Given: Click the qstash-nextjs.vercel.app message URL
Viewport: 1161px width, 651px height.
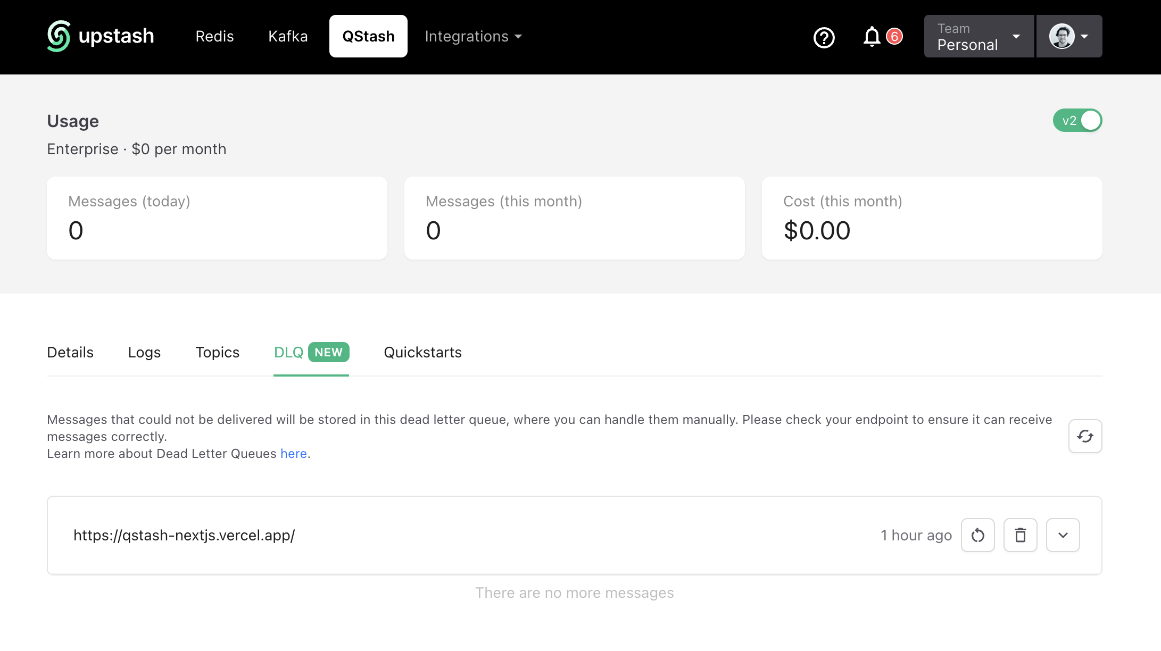Looking at the screenshot, I should point(184,535).
